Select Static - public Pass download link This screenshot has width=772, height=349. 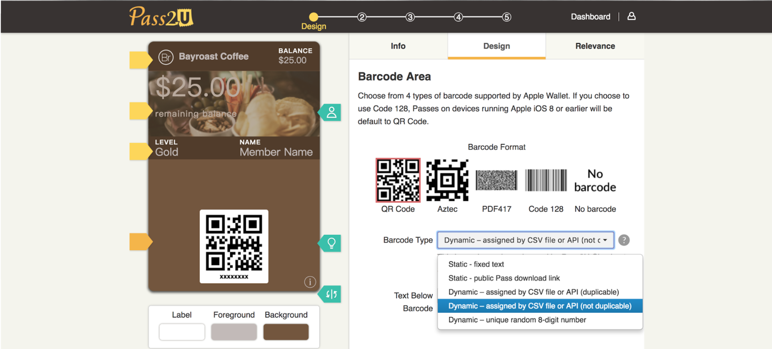tap(540, 278)
